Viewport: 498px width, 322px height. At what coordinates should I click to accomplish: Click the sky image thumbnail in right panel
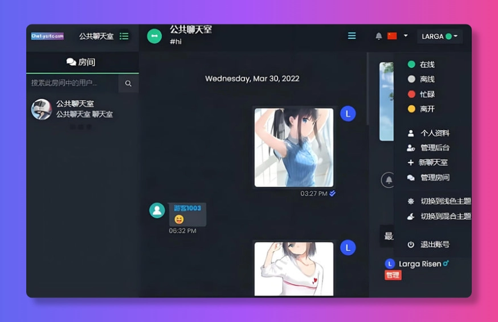[x=386, y=101]
